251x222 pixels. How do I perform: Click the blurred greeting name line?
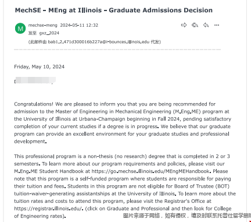35,80
